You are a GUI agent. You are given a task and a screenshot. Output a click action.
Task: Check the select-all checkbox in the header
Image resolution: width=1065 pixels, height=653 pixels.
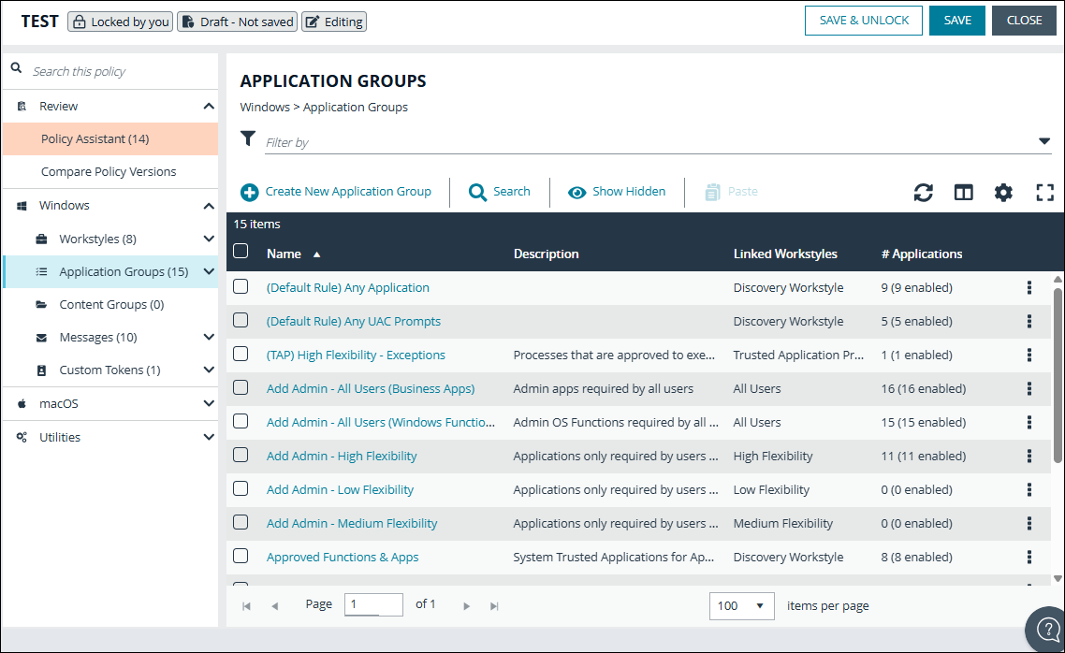241,253
